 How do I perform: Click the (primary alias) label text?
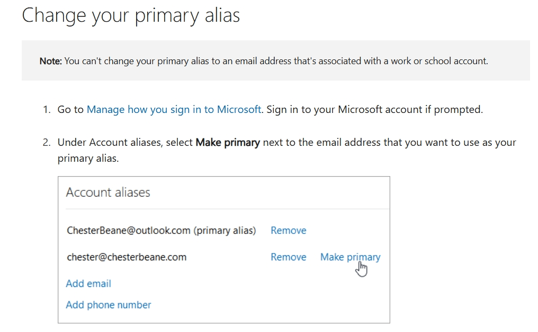pos(225,230)
